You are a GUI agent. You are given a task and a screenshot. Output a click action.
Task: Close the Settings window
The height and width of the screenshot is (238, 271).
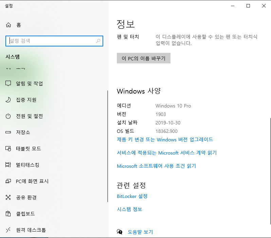264,6
